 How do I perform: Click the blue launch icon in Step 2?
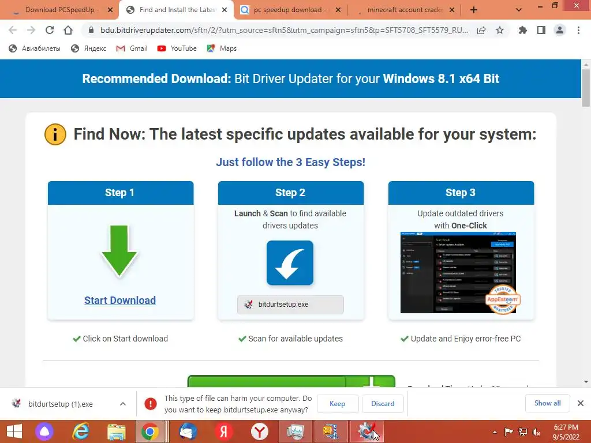click(x=290, y=263)
